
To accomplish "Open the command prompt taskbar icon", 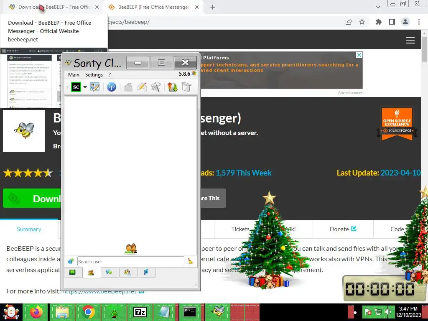I will click(x=190, y=312).
